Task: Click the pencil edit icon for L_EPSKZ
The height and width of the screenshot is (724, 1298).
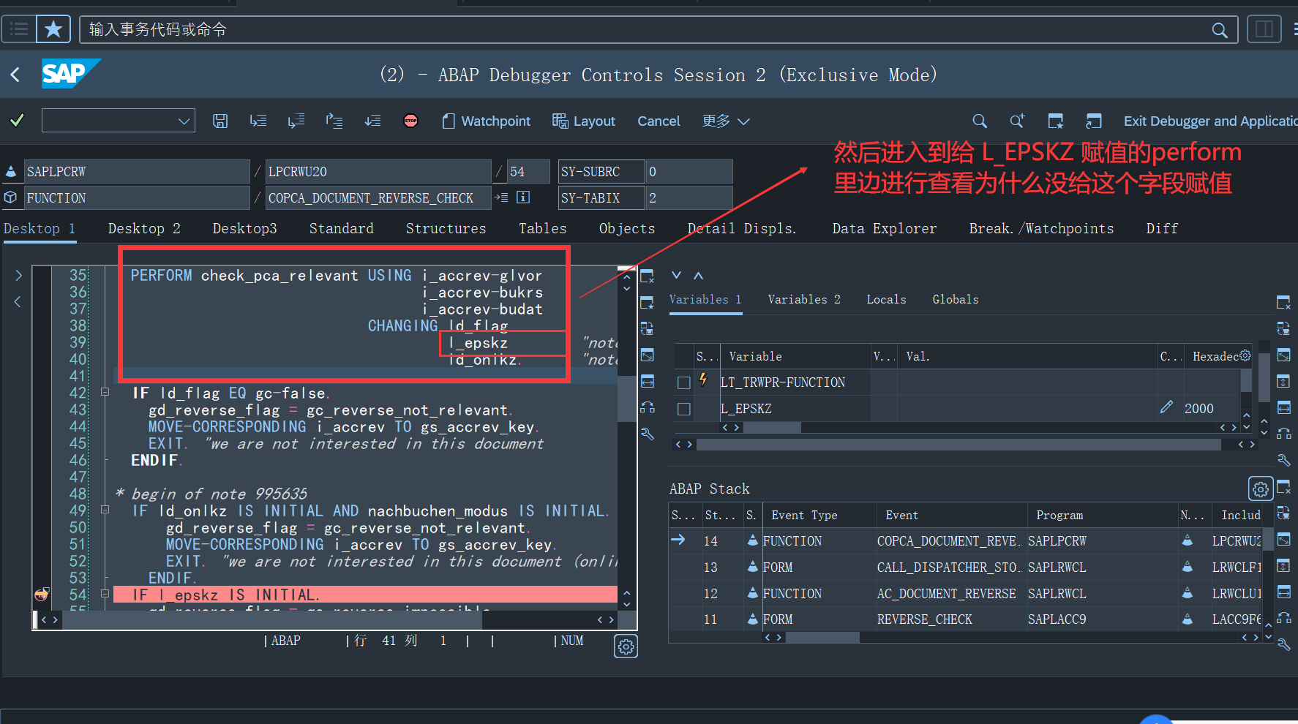Action: [x=1166, y=407]
